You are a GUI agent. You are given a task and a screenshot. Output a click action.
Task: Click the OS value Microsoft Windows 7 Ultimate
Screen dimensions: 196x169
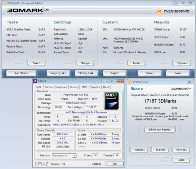[129, 52]
